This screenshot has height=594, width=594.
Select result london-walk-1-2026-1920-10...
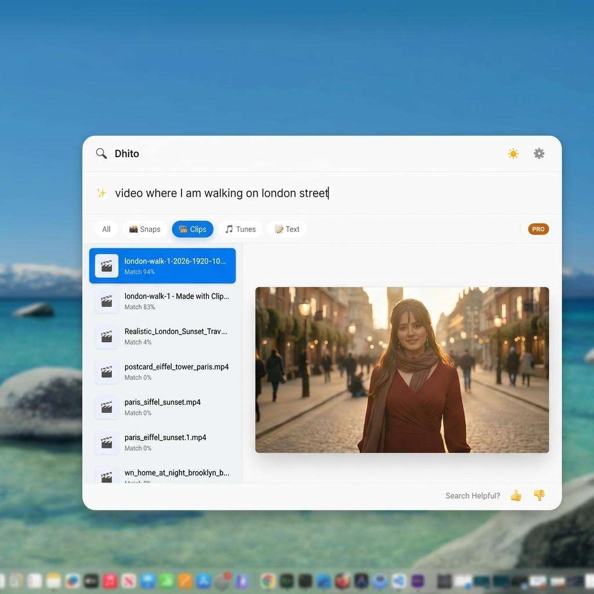[162, 266]
